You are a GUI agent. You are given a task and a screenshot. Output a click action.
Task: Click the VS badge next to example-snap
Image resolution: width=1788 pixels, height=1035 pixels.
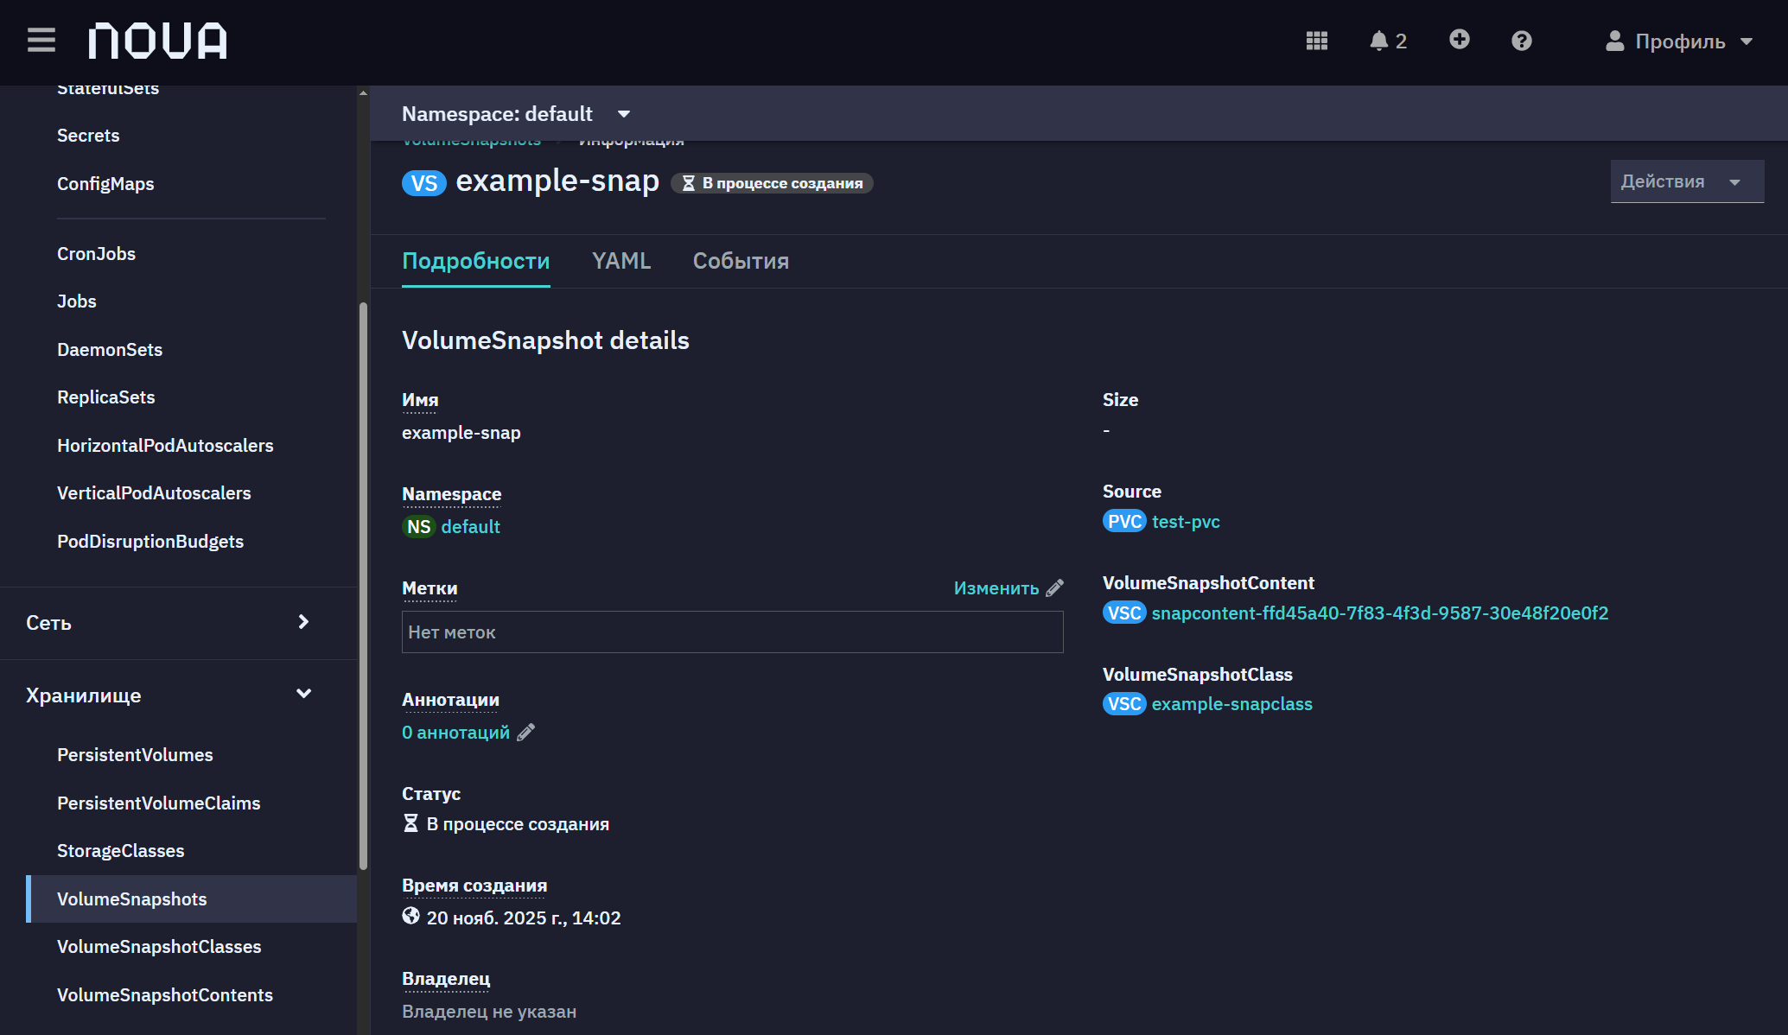coord(423,183)
